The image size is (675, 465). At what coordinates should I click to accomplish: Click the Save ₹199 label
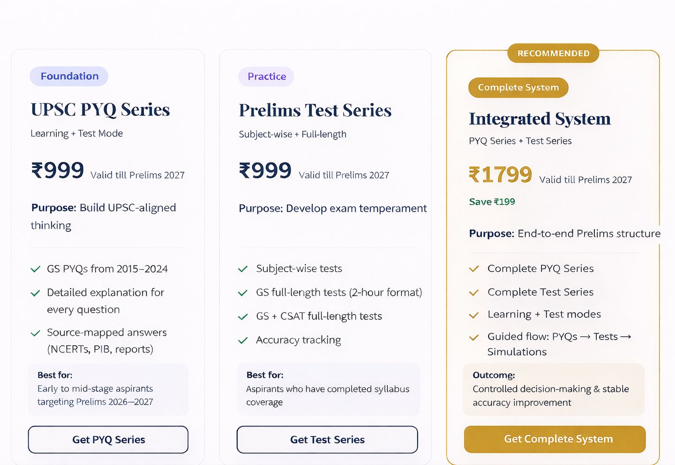click(x=492, y=202)
